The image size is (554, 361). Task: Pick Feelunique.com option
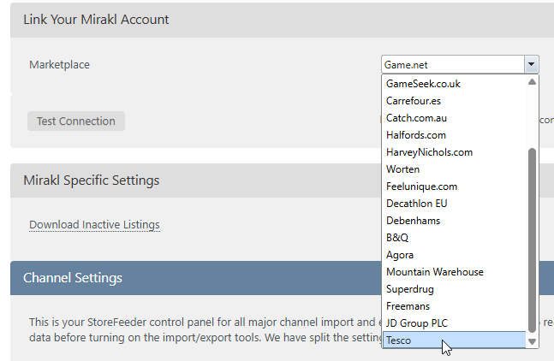(454, 186)
